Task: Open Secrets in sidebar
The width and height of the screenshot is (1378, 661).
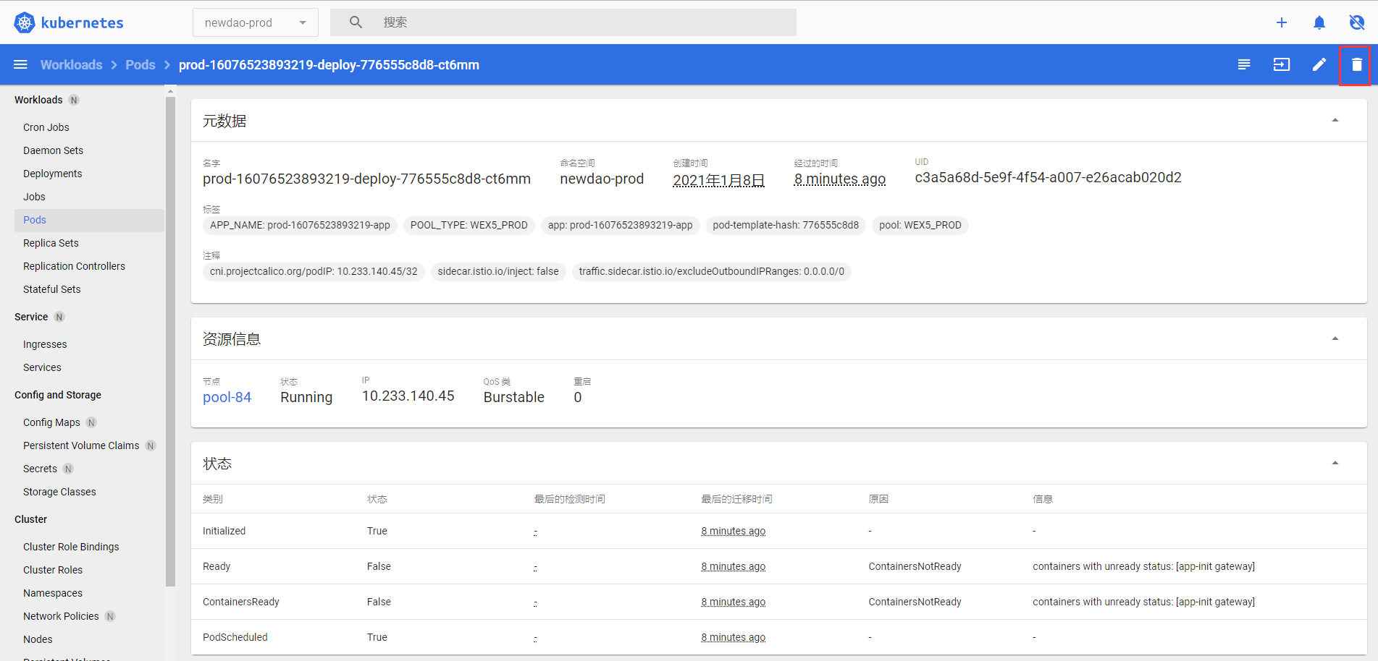Action: coord(40,469)
